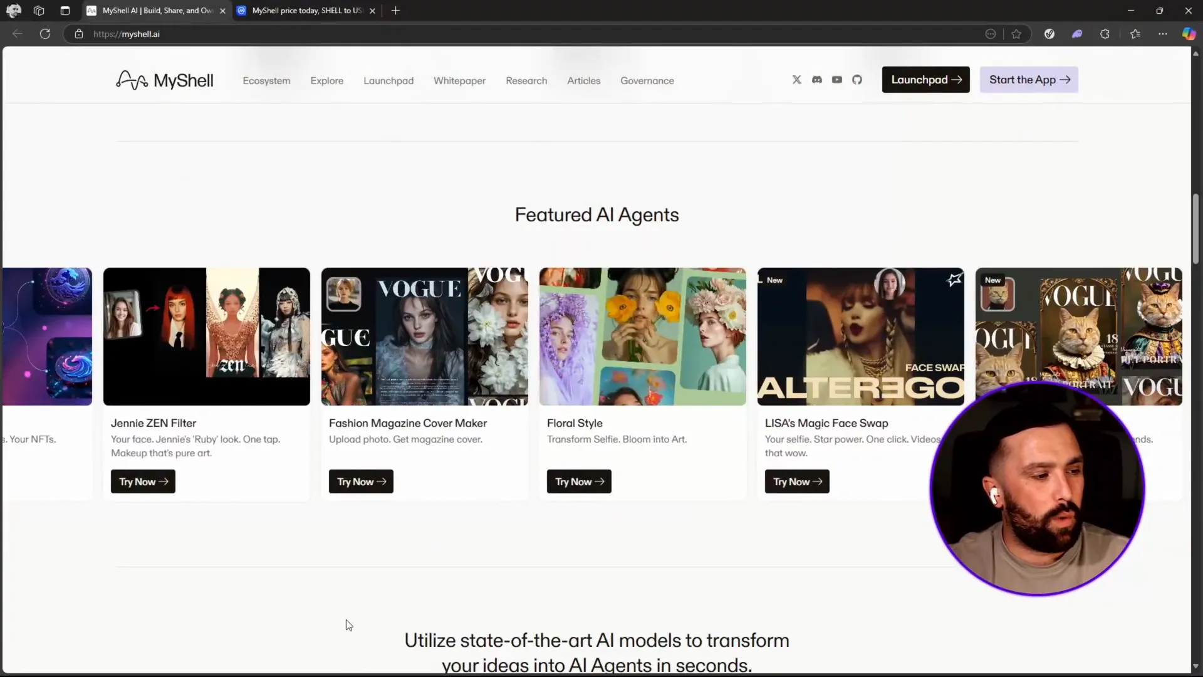
Task: Open browser Extensions menu
Action: (x=1105, y=34)
